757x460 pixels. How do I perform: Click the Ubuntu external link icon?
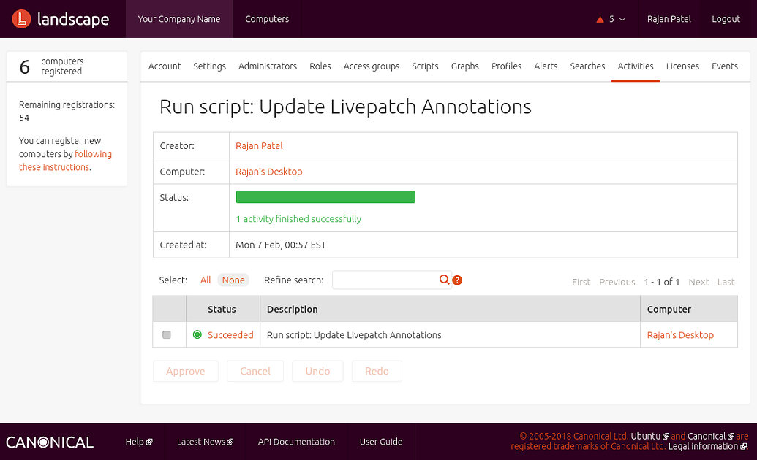coord(666,437)
